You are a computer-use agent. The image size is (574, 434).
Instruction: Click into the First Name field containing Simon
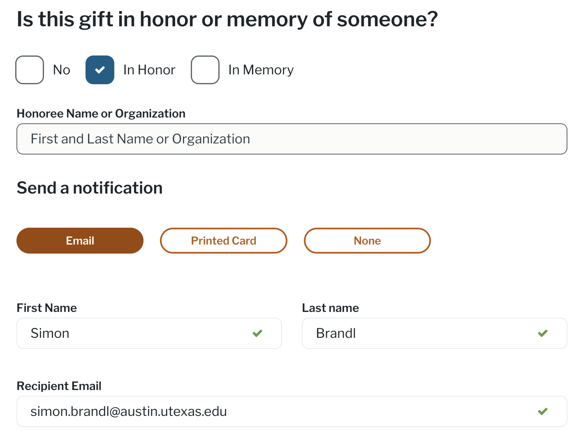point(136,333)
